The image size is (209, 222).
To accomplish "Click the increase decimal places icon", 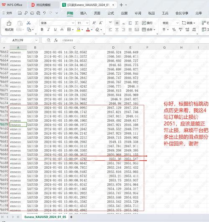I will [187, 30].
